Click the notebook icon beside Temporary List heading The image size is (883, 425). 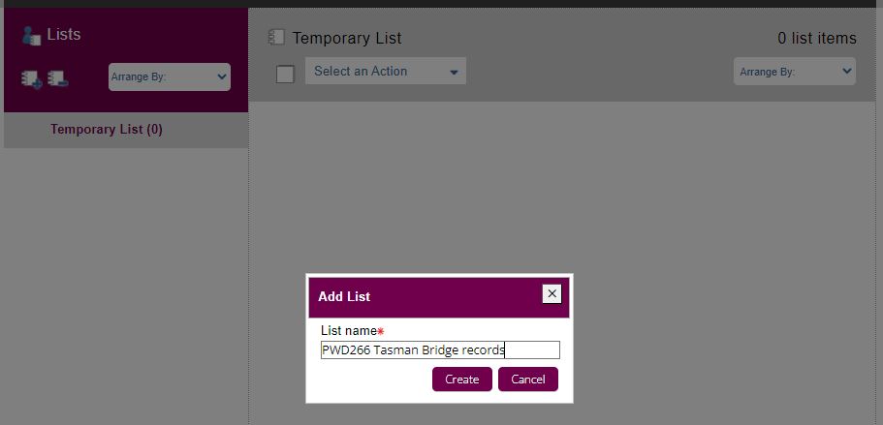point(276,38)
